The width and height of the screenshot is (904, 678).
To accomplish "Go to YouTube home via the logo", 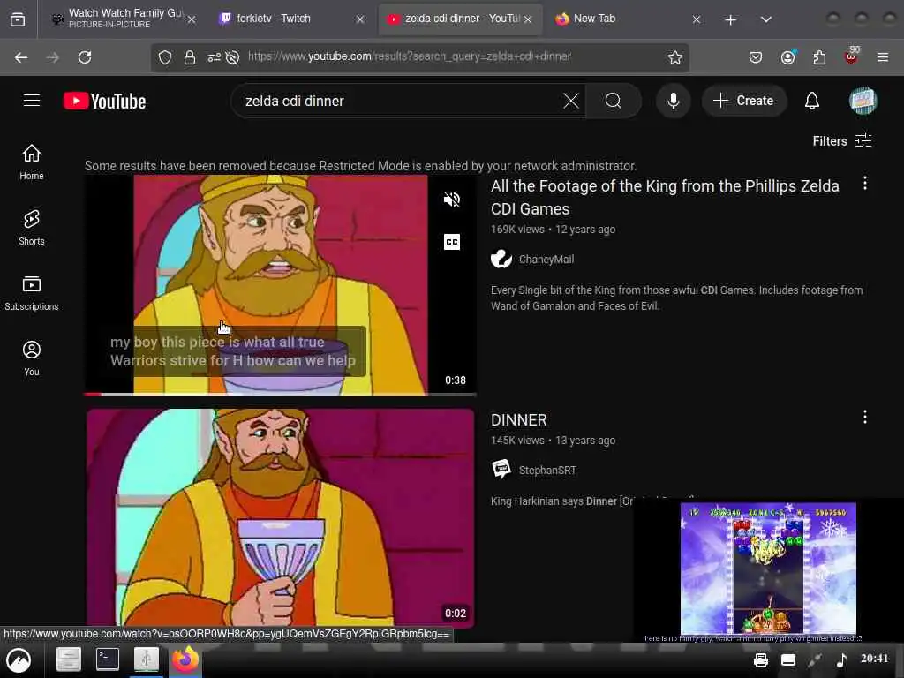I will [x=105, y=101].
